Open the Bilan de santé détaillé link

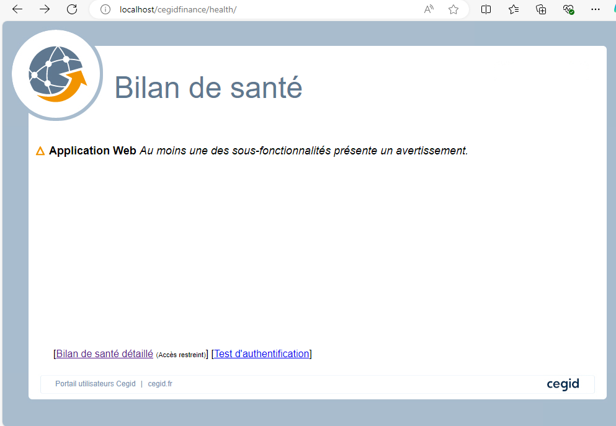point(104,353)
